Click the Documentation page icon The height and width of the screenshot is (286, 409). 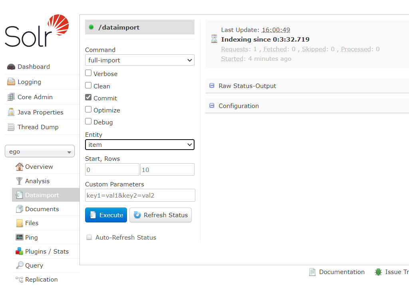312,272
